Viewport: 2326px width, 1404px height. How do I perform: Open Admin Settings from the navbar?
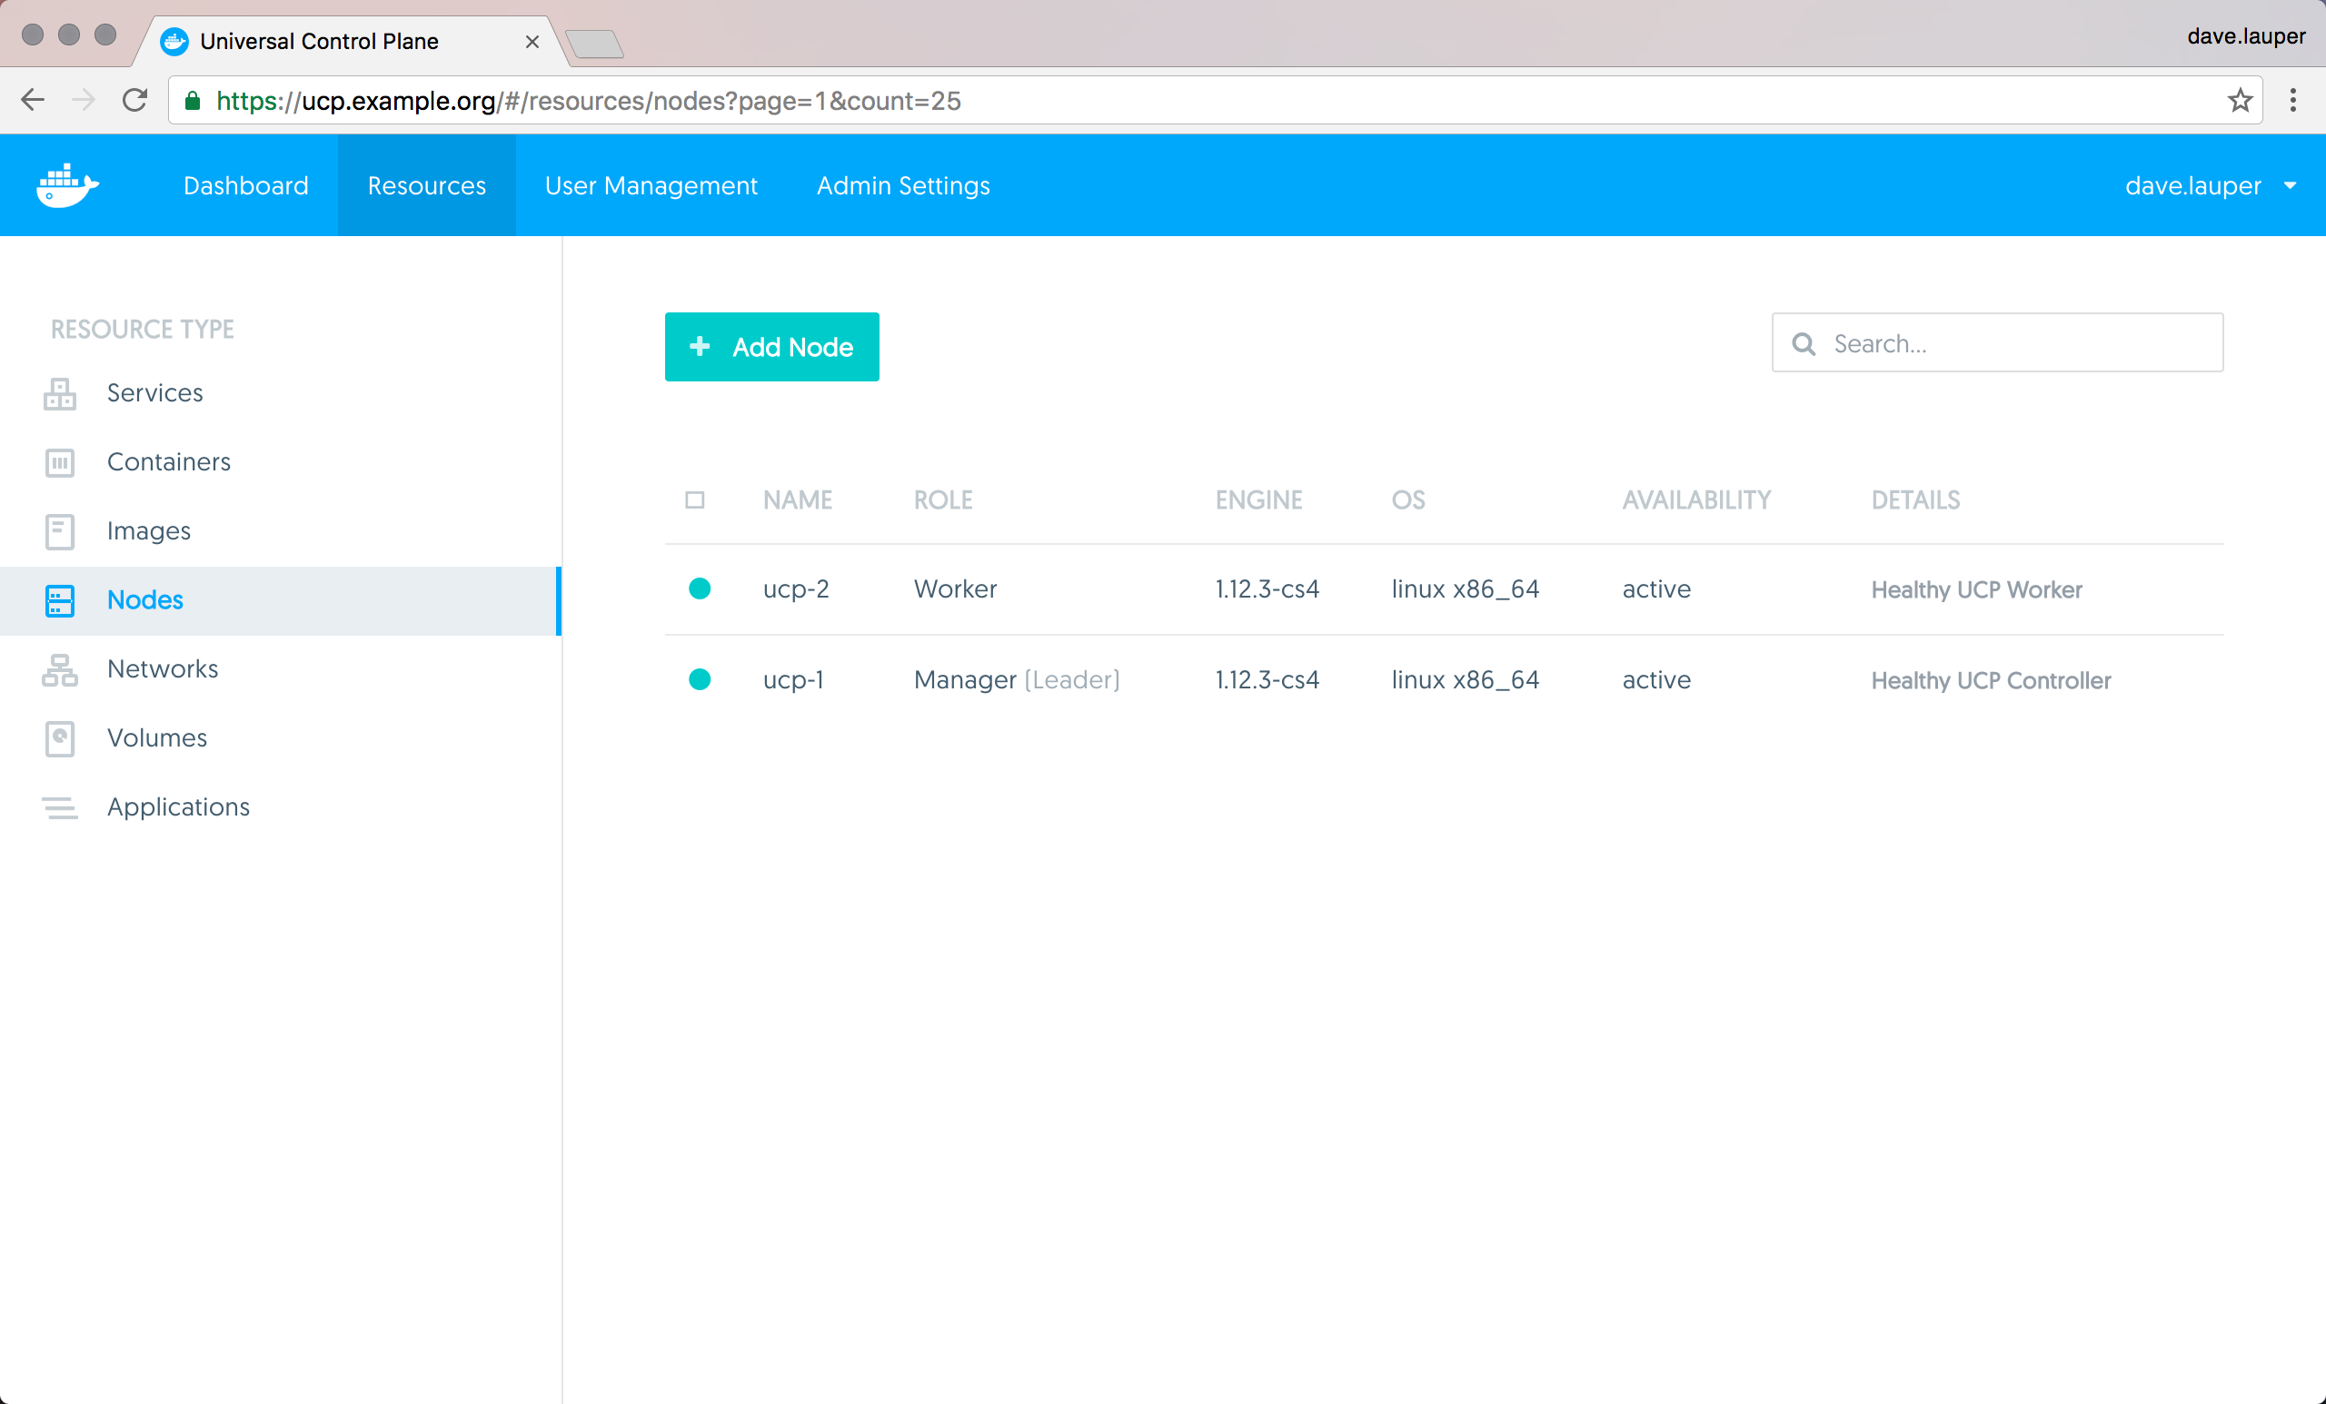click(902, 185)
